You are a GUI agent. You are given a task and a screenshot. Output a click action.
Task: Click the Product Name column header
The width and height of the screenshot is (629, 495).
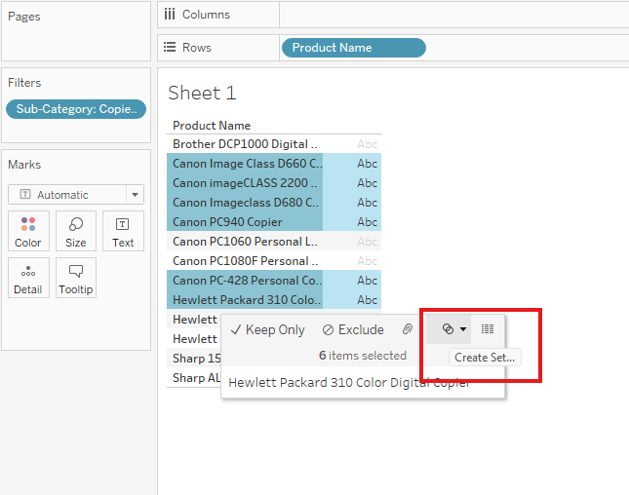(x=212, y=126)
